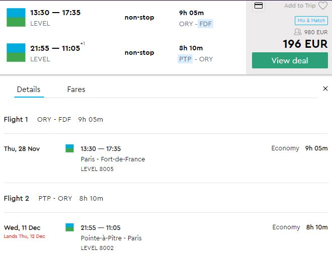Click the 980 EUR total price
This screenshot has width=332, height=261.
316,32
